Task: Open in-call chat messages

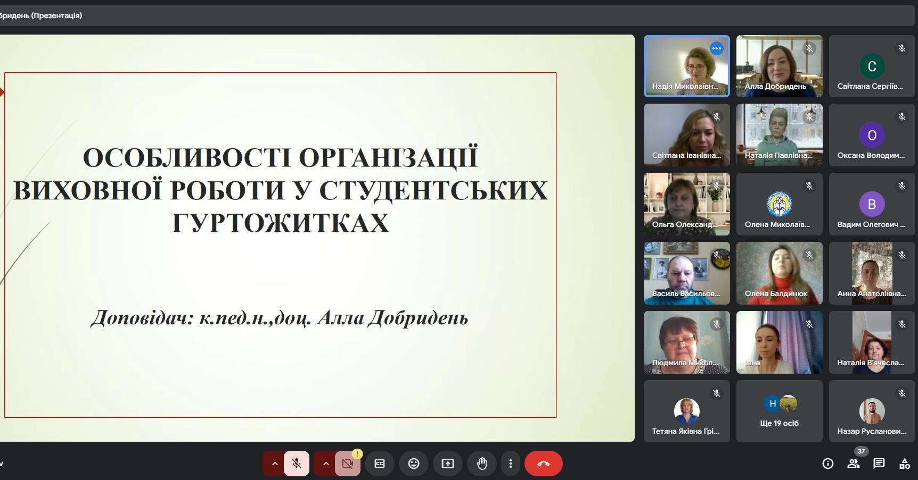Action: point(879,464)
